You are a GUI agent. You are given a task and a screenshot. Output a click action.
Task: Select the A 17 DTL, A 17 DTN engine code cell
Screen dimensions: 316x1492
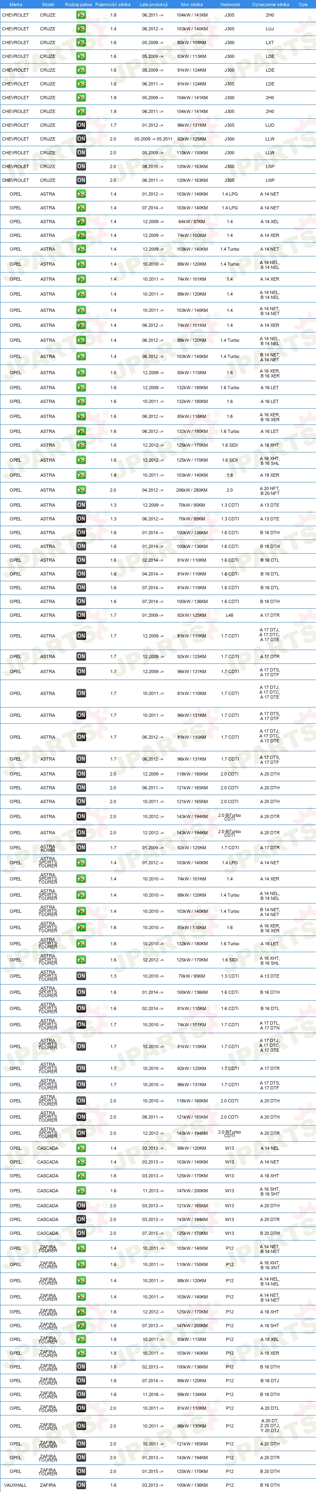270,1025
